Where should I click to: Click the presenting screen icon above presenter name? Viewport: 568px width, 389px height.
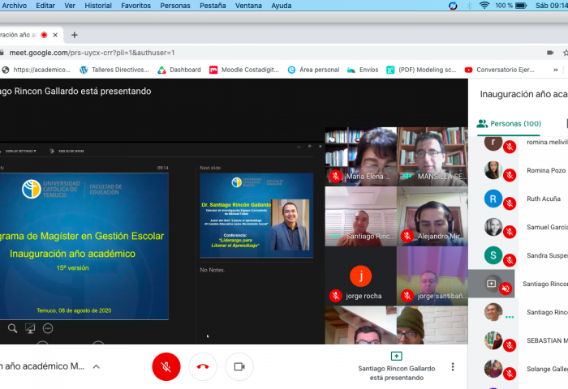click(396, 356)
